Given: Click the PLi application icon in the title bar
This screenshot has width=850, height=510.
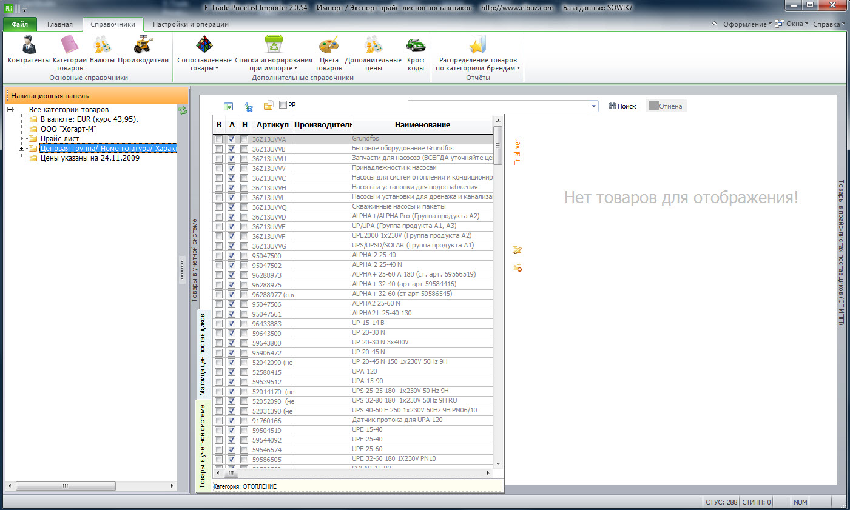Looking at the screenshot, I should [x=8, y=8].
